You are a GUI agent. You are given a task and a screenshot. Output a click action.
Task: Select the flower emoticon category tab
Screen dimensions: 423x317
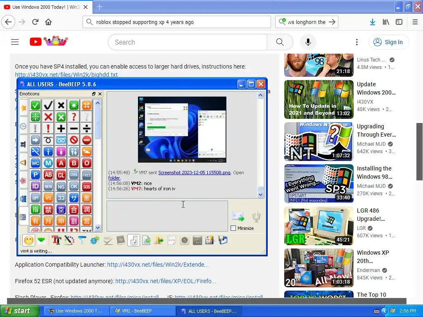click(x=24, y=180)
